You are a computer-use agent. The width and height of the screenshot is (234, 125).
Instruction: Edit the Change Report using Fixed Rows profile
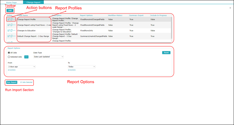9,25
